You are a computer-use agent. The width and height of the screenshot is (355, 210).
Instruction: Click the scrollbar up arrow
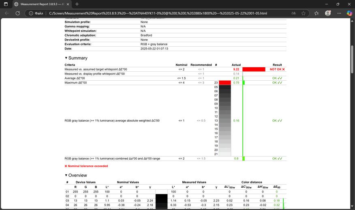[352, 21]
